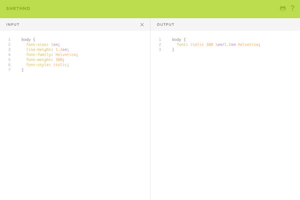Click line number 2 in the output gutter

point(160,44)
